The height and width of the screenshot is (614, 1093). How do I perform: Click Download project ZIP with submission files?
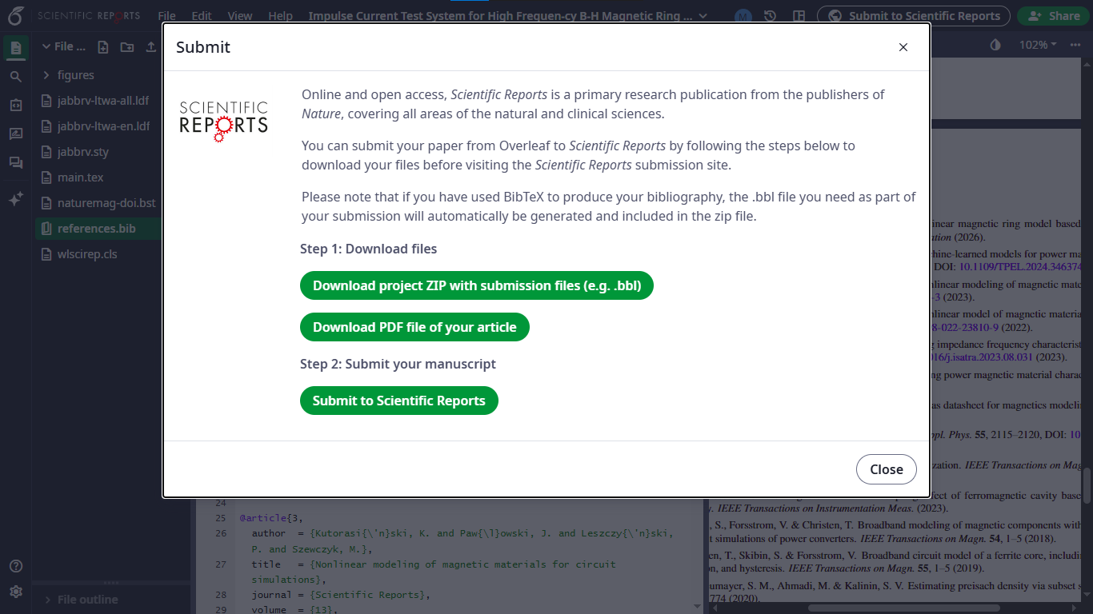click(476, 285)
